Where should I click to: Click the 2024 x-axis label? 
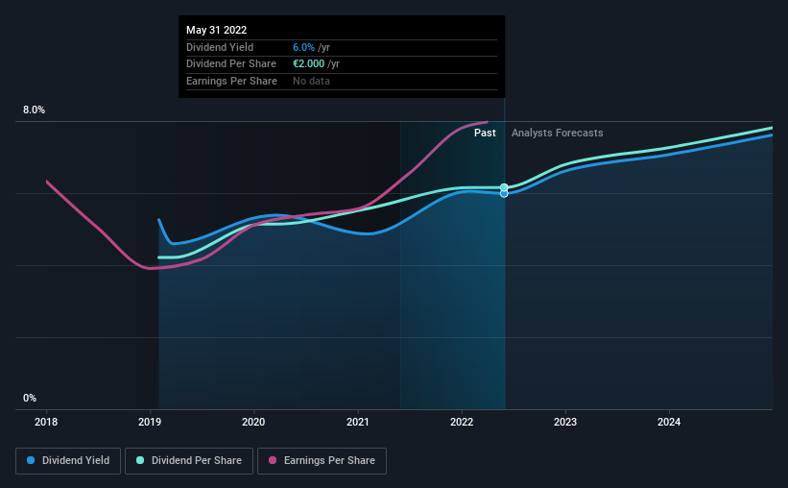[x=669, y=422]
